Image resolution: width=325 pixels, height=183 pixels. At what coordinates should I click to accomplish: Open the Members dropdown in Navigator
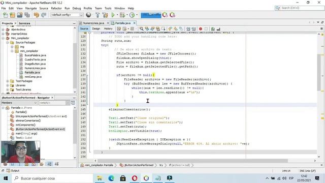click(x=19, y=103)
